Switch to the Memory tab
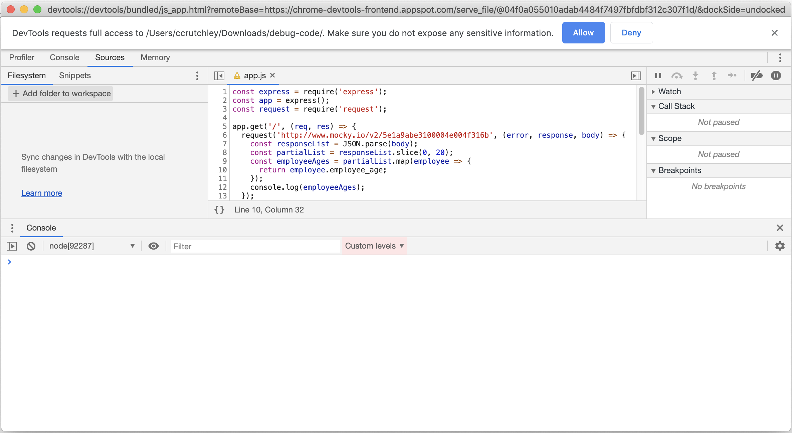The image size is (792, 433). [x=155, y=57]
